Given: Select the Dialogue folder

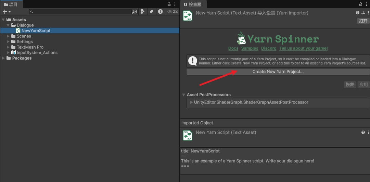Looking at the screenshot, I should click(25, 25).
